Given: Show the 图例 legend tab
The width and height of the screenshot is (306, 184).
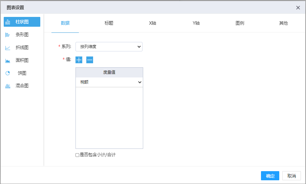Looking at the screenshot, I should point(240,23).
